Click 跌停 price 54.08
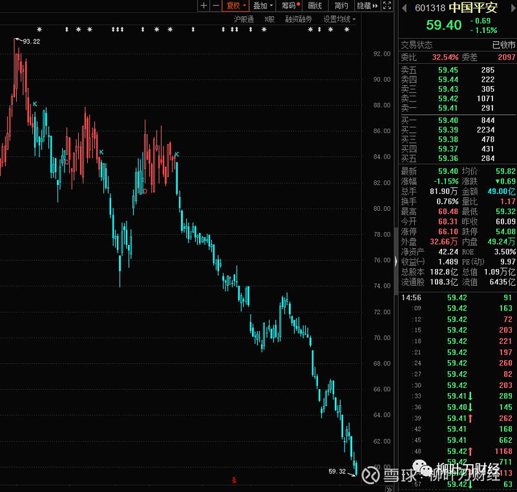The height and width of the screenshot is (492, 517). 505,231
